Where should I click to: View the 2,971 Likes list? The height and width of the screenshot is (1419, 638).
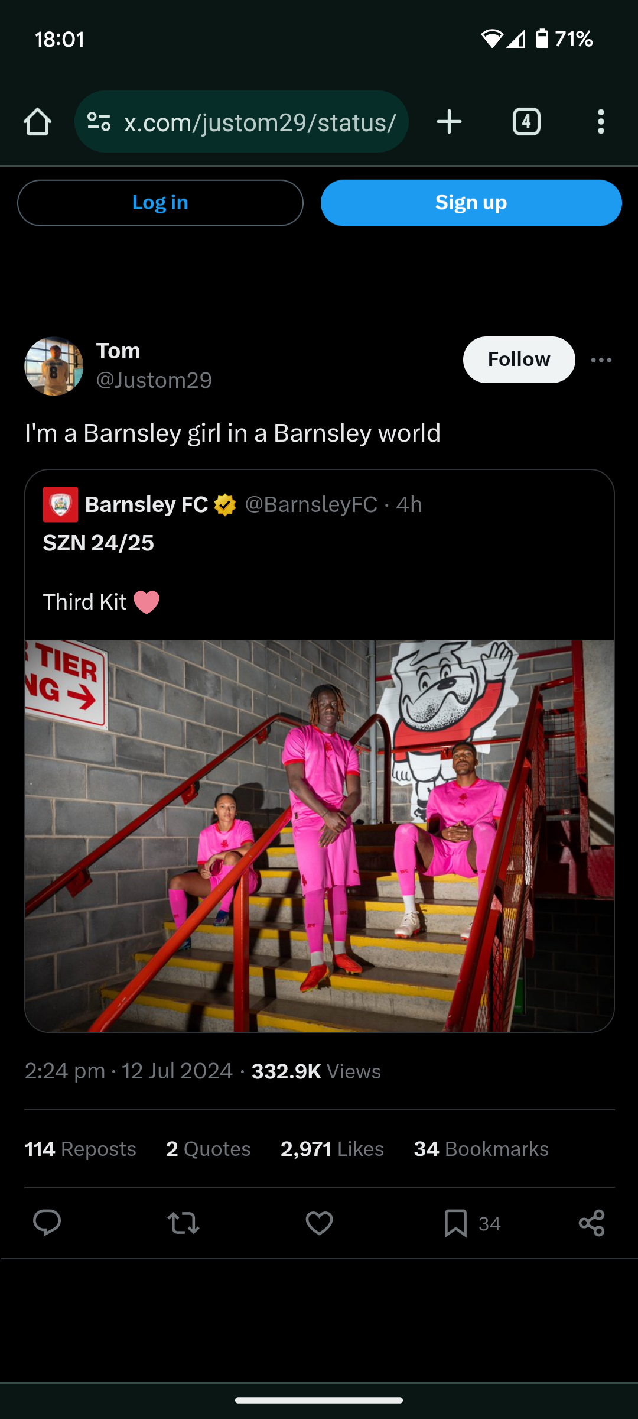coord(332,1149)
